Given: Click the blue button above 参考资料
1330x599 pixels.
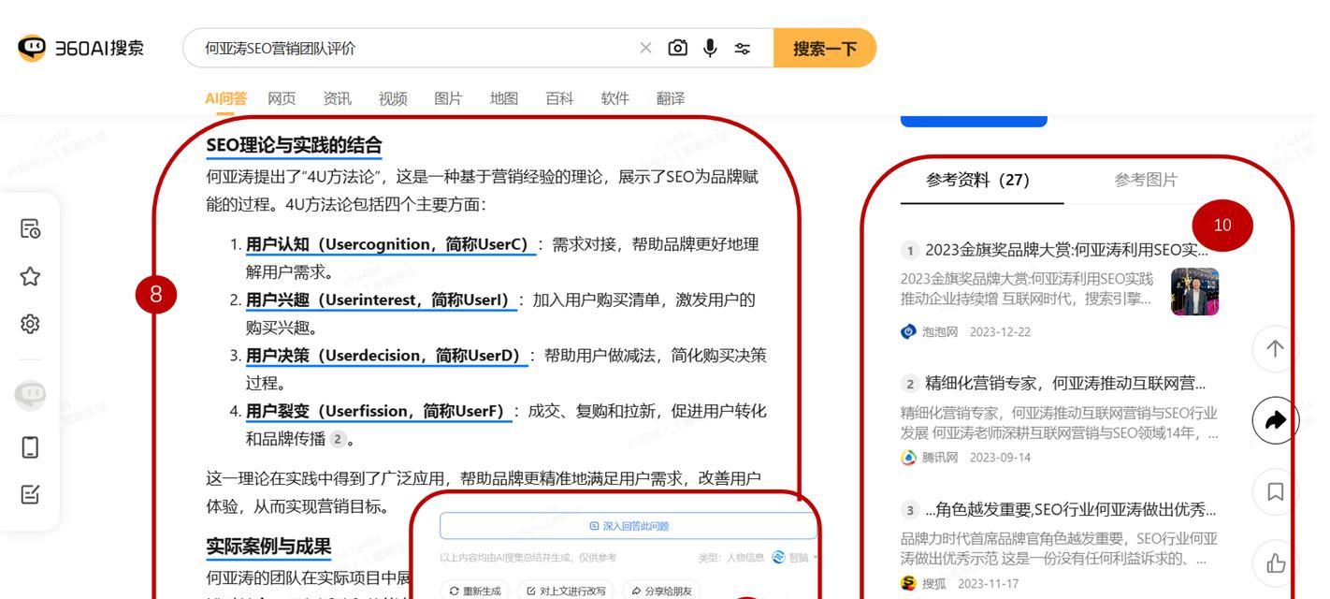Looking at the screenshot, I should (974, 121).
